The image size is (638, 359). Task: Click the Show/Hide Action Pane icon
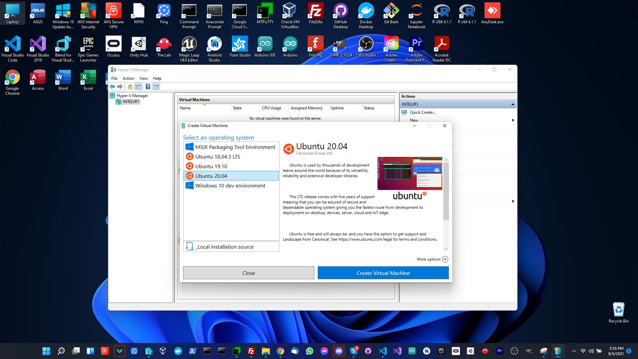click(x=156, y=87)
